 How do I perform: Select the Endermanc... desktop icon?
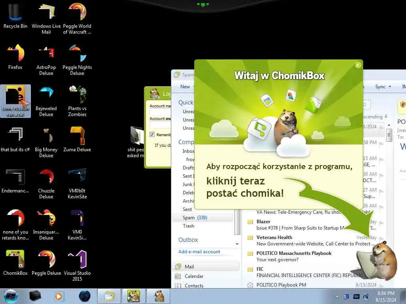(15, 180)
